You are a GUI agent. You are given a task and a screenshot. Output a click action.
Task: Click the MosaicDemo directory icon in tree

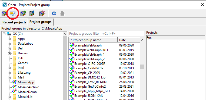pyautogui.click(x=14, y=92)
